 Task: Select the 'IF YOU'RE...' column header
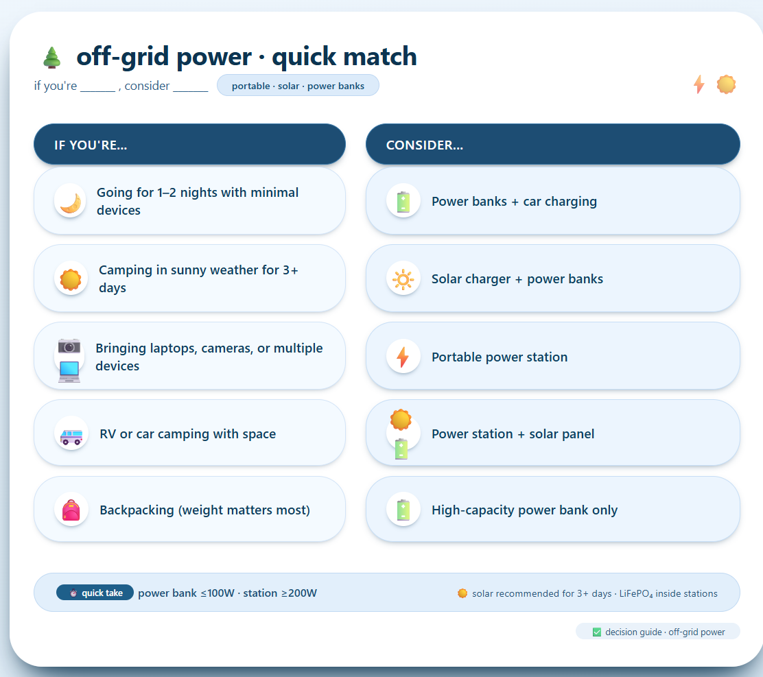point(189,145)
